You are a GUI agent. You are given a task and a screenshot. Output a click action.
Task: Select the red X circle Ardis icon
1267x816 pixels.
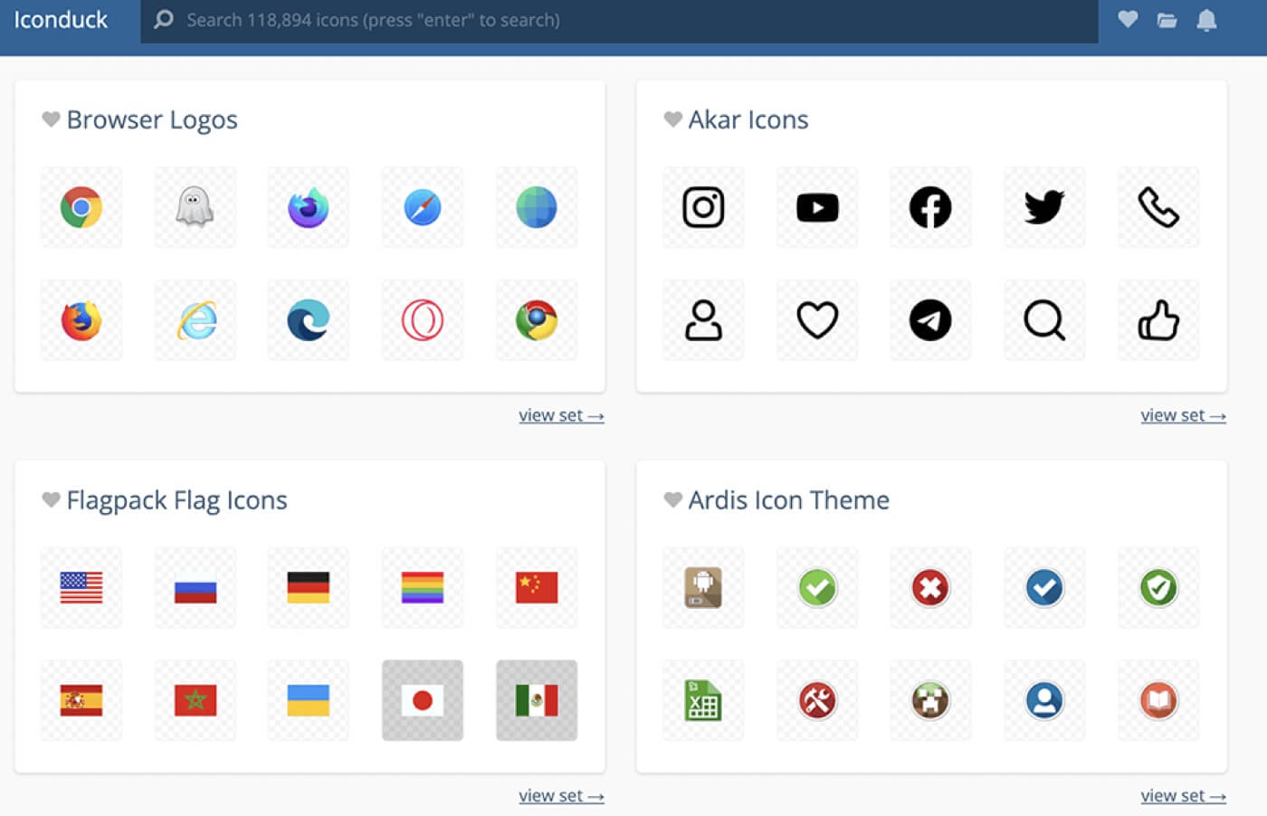pos(930,588)
